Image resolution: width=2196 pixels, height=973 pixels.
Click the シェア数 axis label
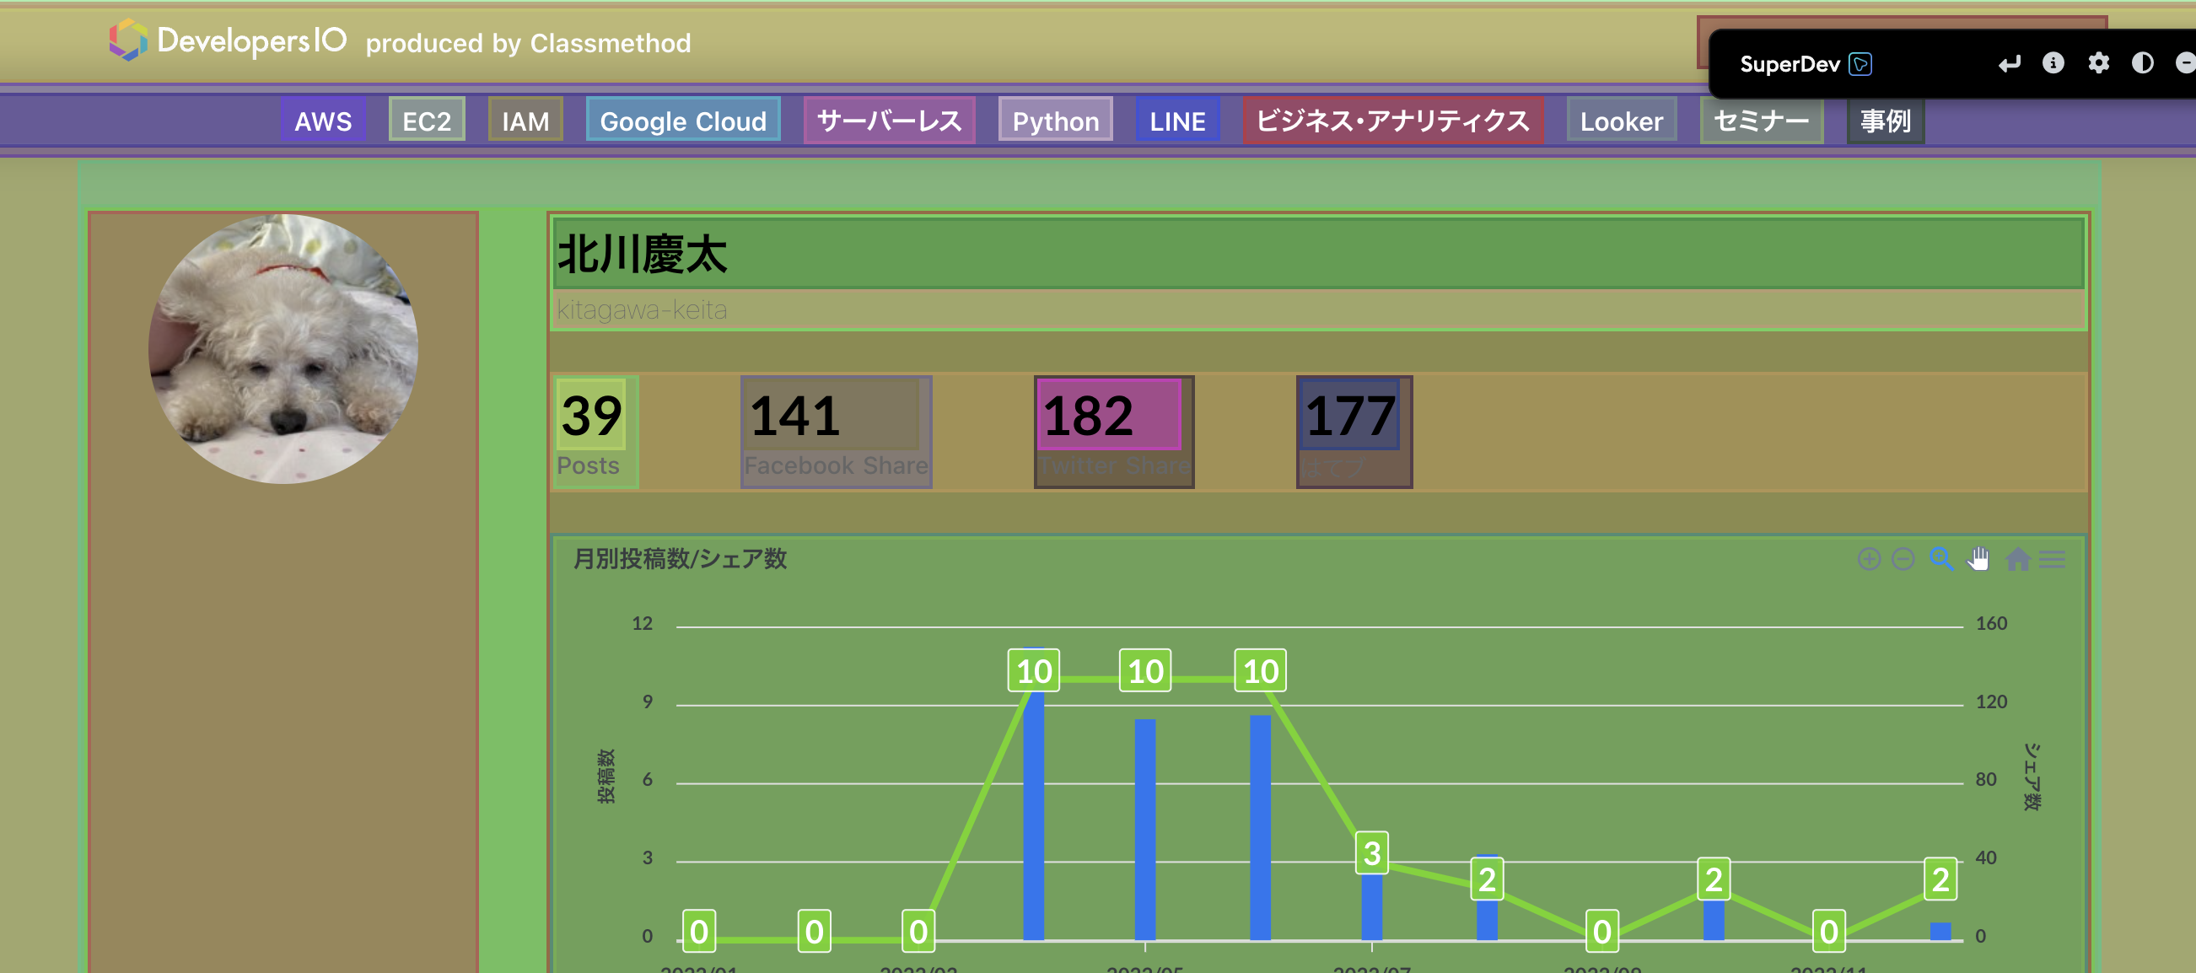(x=2032, y=777)
